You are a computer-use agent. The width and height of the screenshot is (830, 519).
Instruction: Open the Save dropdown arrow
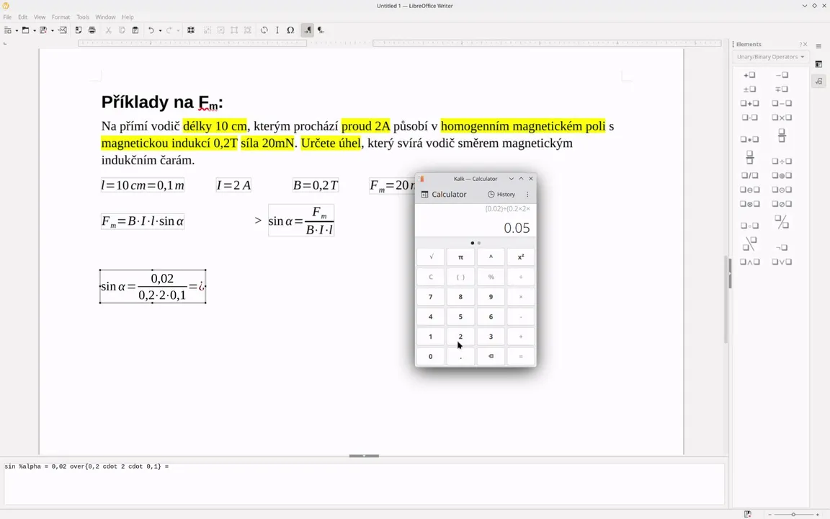[x=53, y=31]
